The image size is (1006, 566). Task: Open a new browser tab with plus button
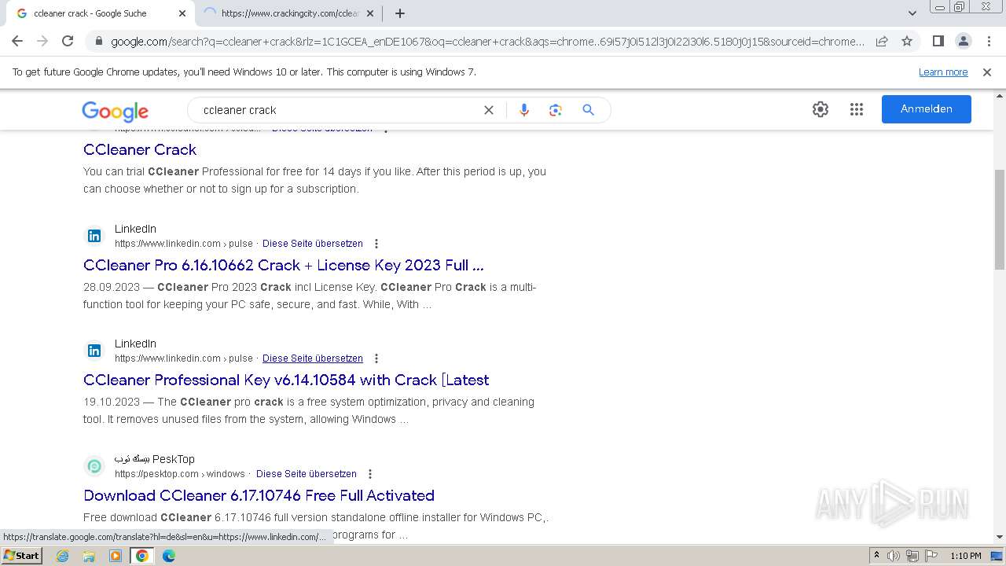[400, 13]
